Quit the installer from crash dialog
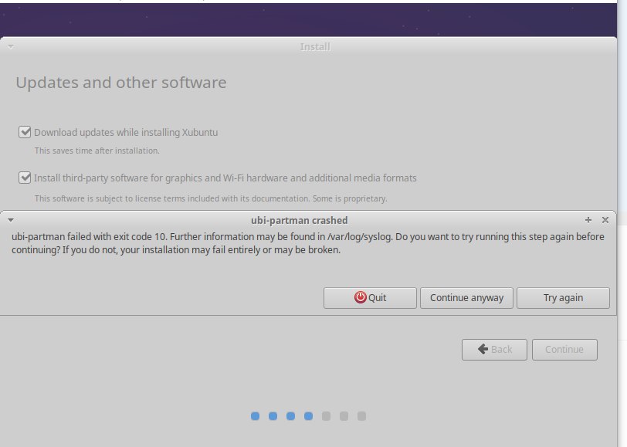This screenshot has height=447, width=627. [370, 298]
